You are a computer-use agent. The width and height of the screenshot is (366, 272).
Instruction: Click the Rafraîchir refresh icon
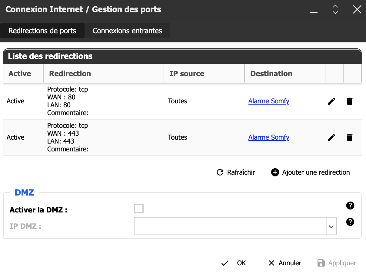220,173
